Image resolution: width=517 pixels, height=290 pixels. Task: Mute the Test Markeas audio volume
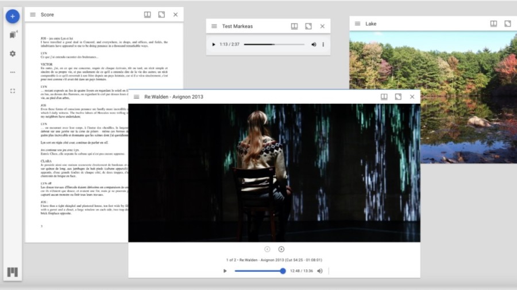tap(314, 44)
